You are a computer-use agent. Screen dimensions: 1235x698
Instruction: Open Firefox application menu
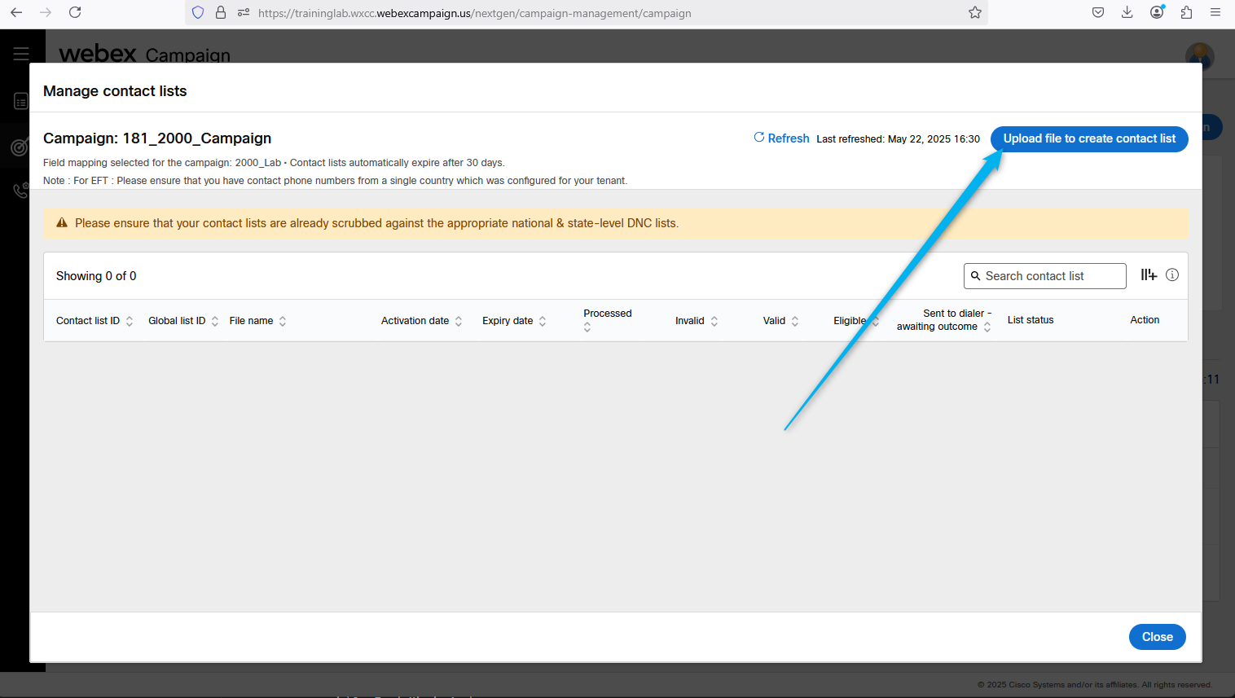pos(1215,12)
